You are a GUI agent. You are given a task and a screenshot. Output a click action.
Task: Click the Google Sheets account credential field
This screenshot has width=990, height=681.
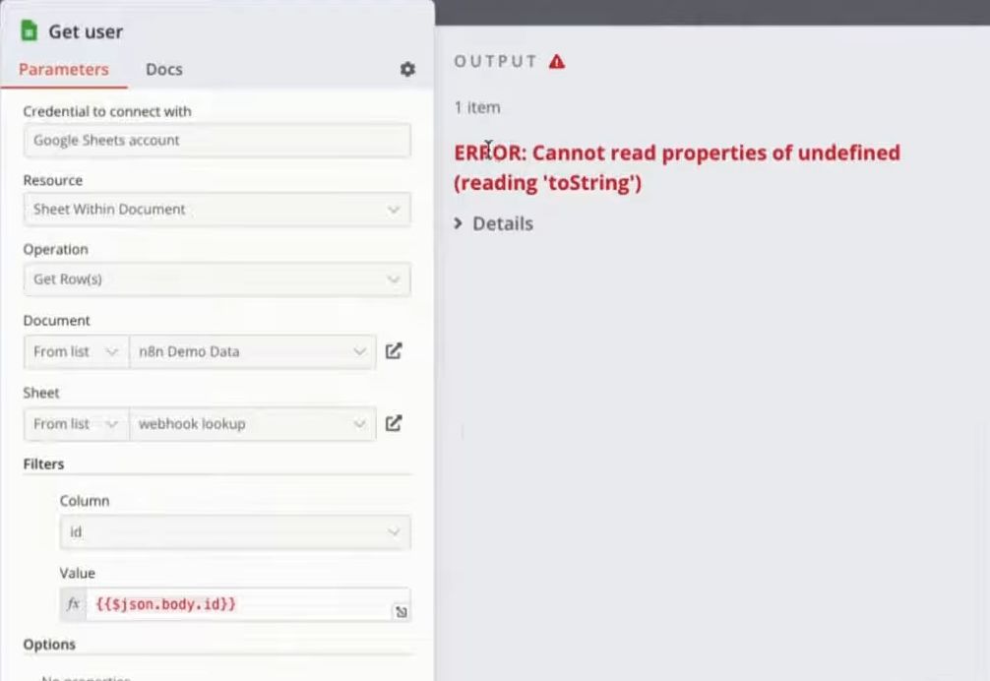[x=217, y=140]
